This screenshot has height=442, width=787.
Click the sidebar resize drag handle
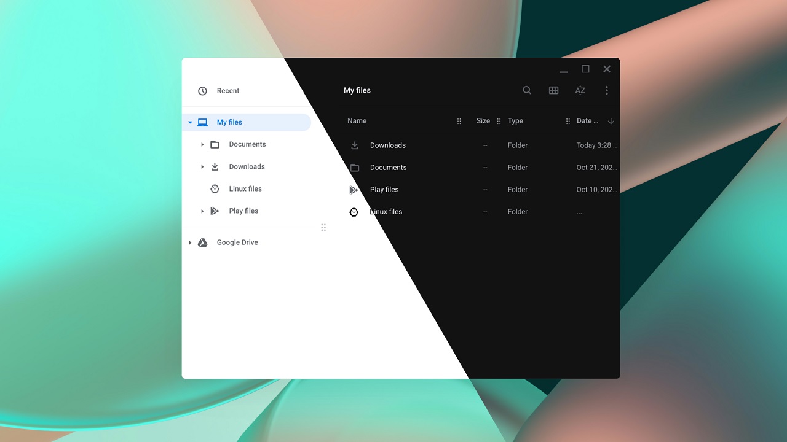323,228
